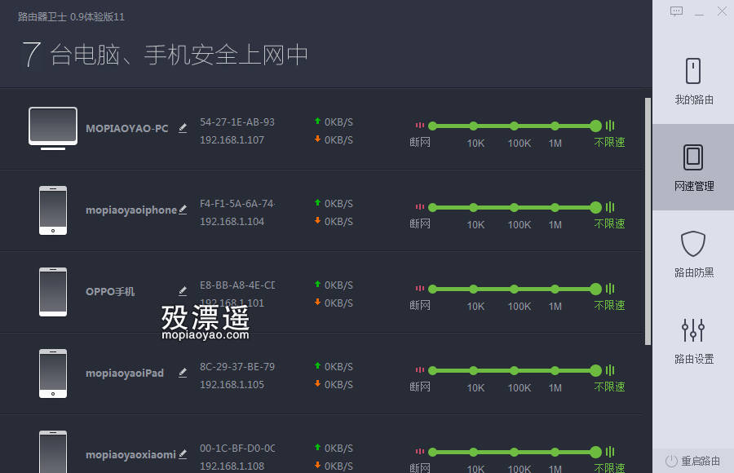Select the 网速管理 sidebar tab
Image resolution: width=734 pixels, height=473 pixels.
pos(693,167)
